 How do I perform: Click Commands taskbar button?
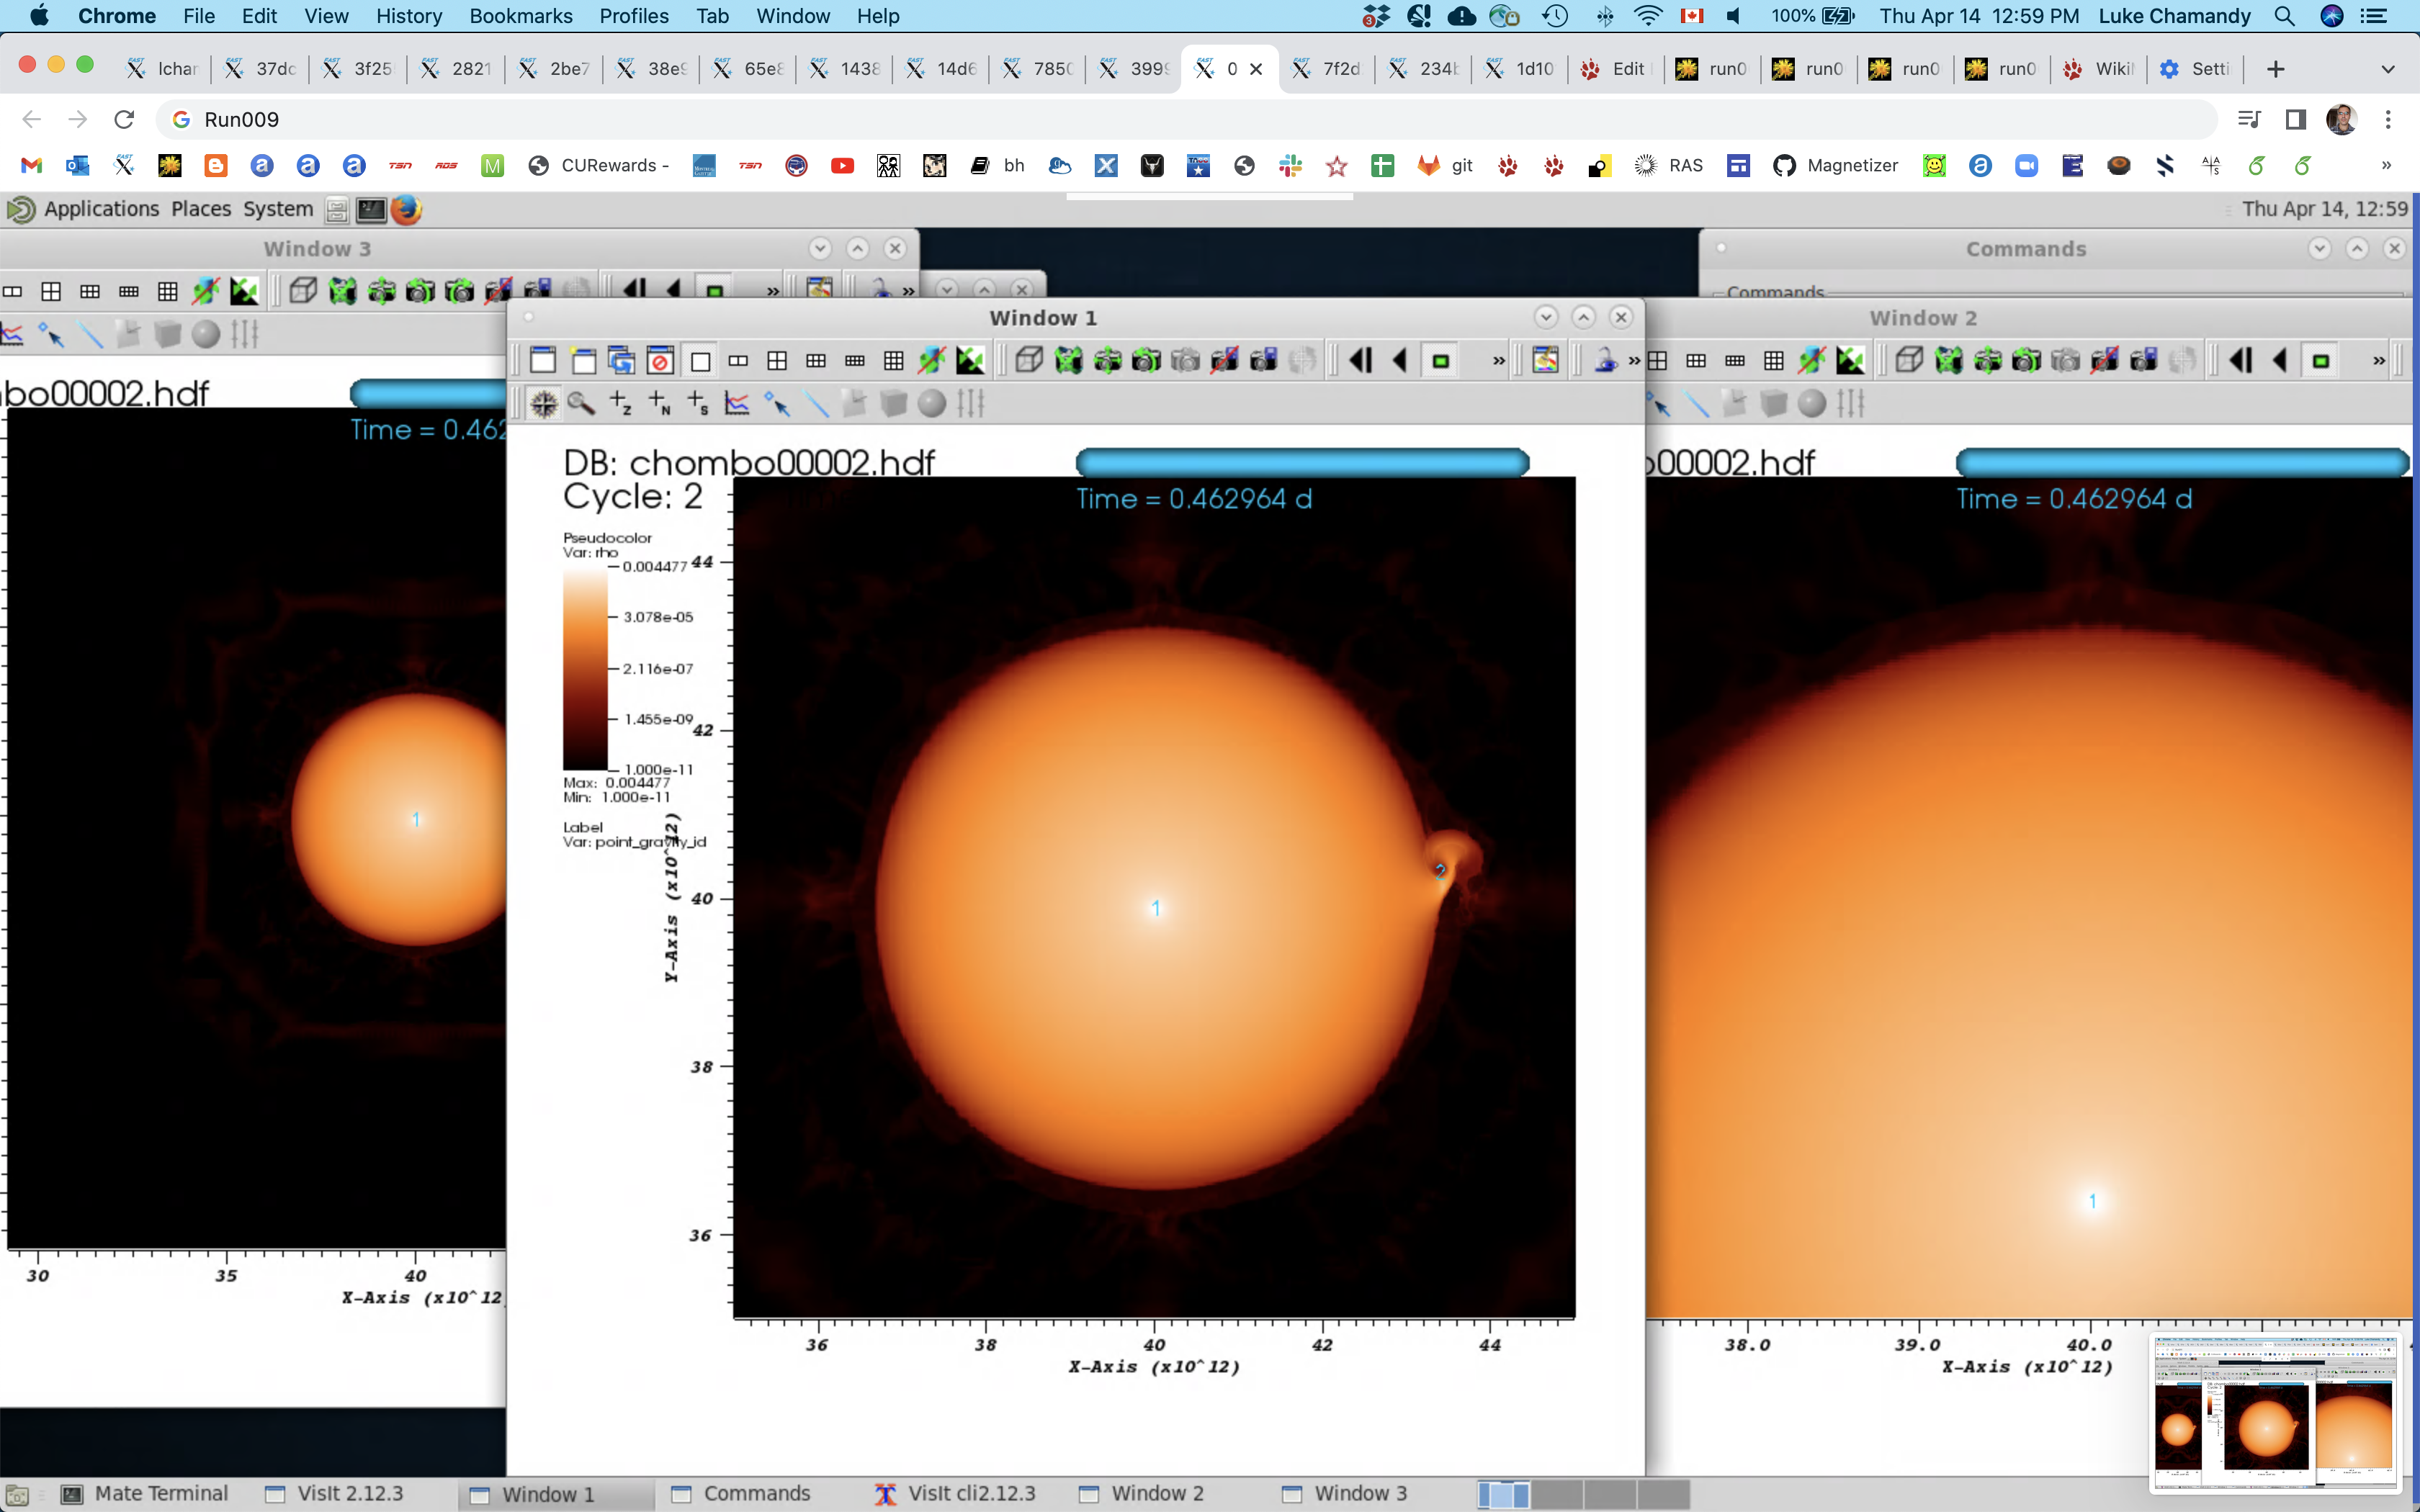pyautogui.click(x=741, y=1493)
